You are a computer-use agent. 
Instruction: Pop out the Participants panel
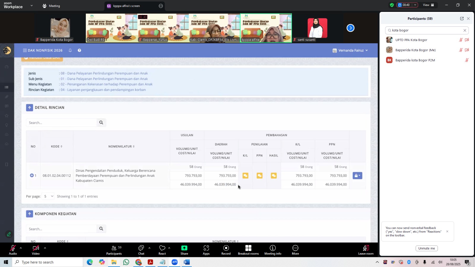pyautogui.click(x=462, y=18)
